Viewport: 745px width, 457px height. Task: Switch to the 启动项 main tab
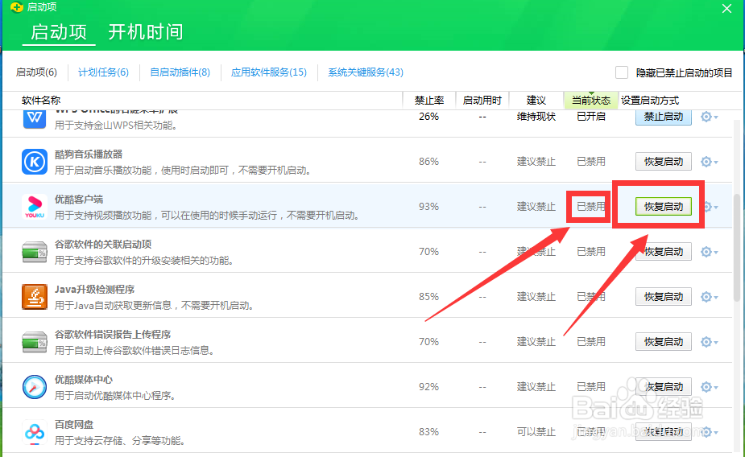(x=59, y=32)
